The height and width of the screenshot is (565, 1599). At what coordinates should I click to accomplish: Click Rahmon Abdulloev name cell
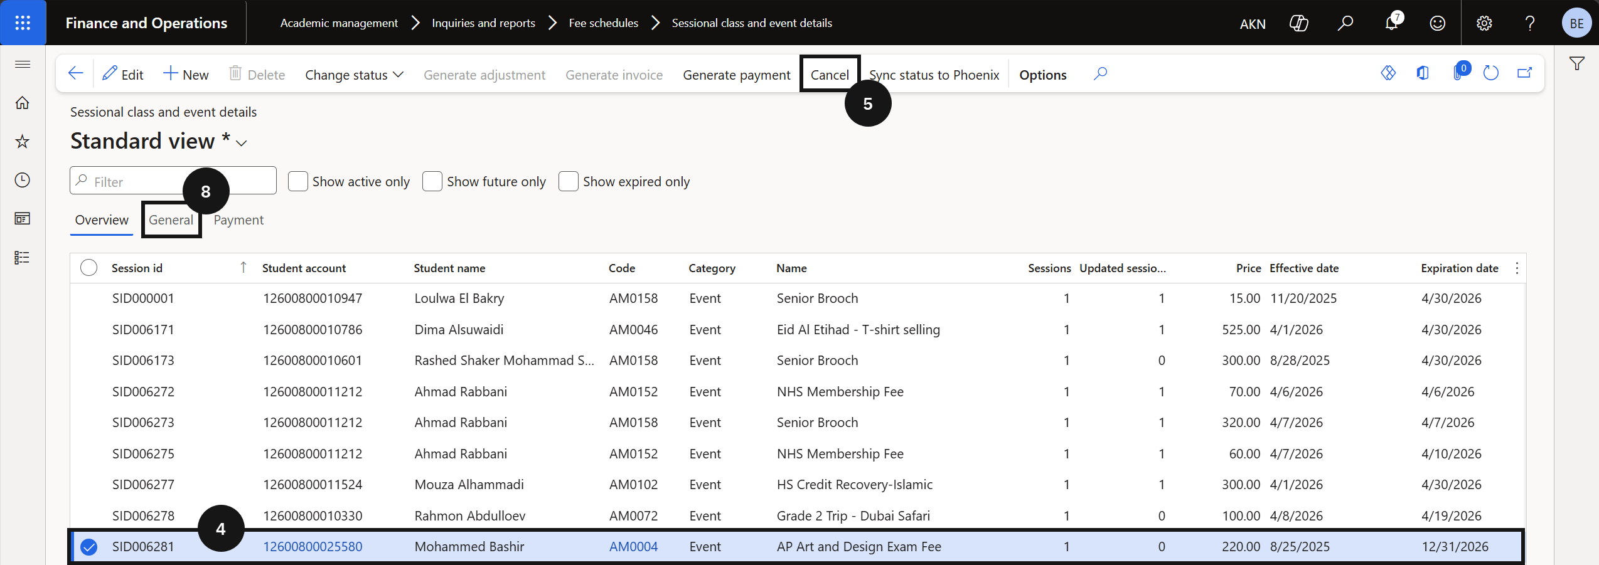(x=470, y=516)
